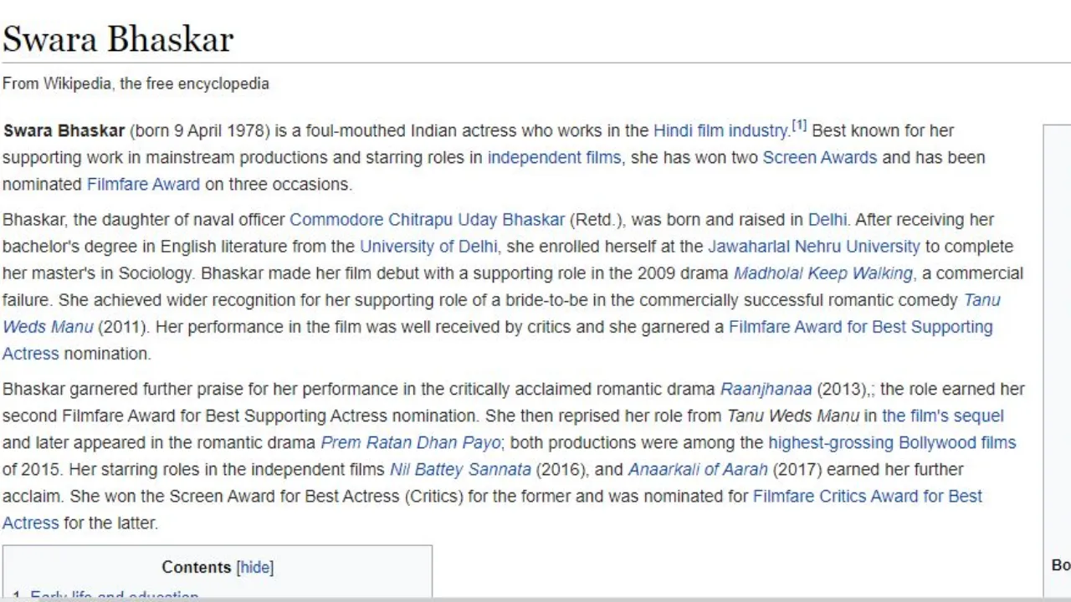Open Jawaharlal Nehru University link
1071x602 pixels.
(814, 247)
